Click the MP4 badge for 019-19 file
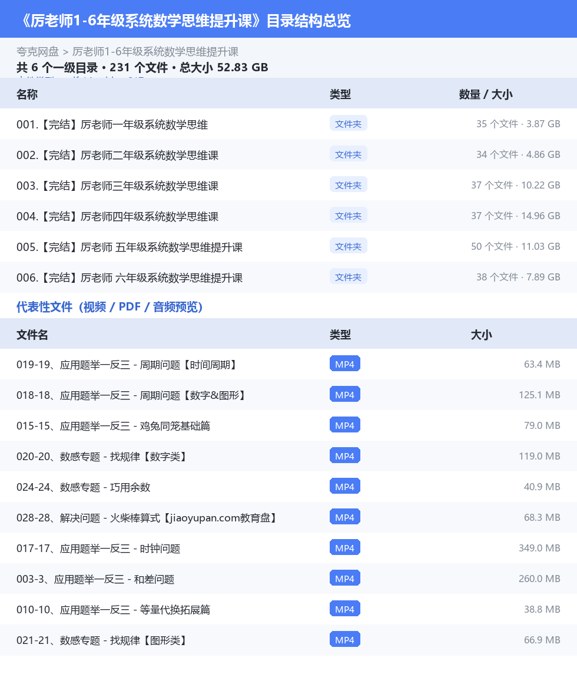Screen dimensions: 577x674 [344, 364]
